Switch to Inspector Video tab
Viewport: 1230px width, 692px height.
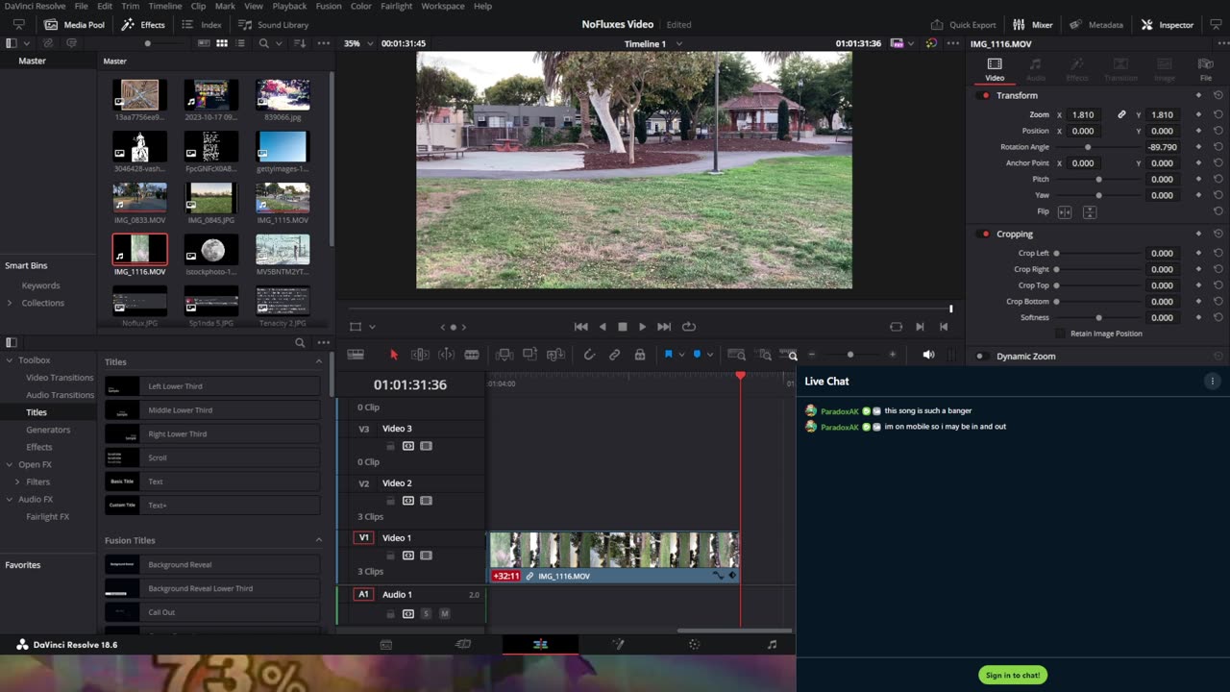995,69
